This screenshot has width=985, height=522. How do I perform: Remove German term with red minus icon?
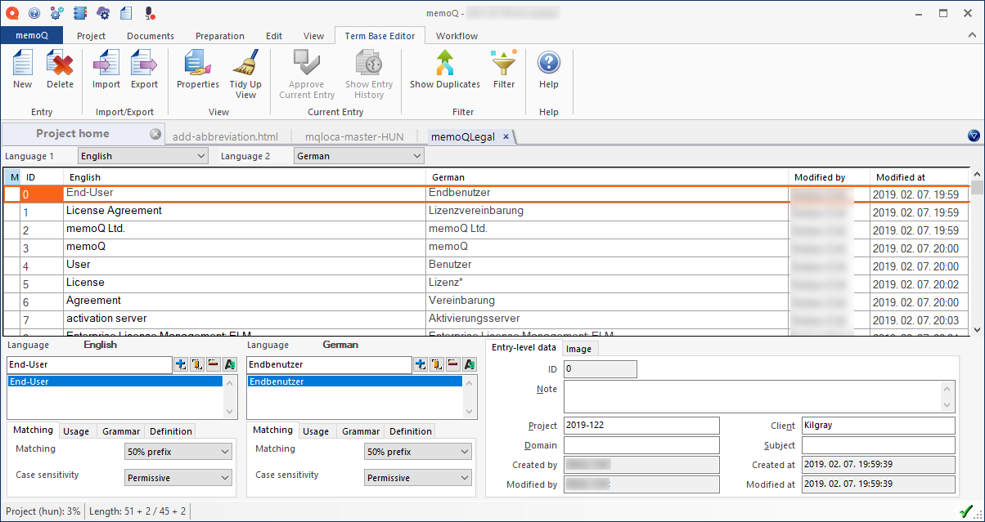click(453, 364)
